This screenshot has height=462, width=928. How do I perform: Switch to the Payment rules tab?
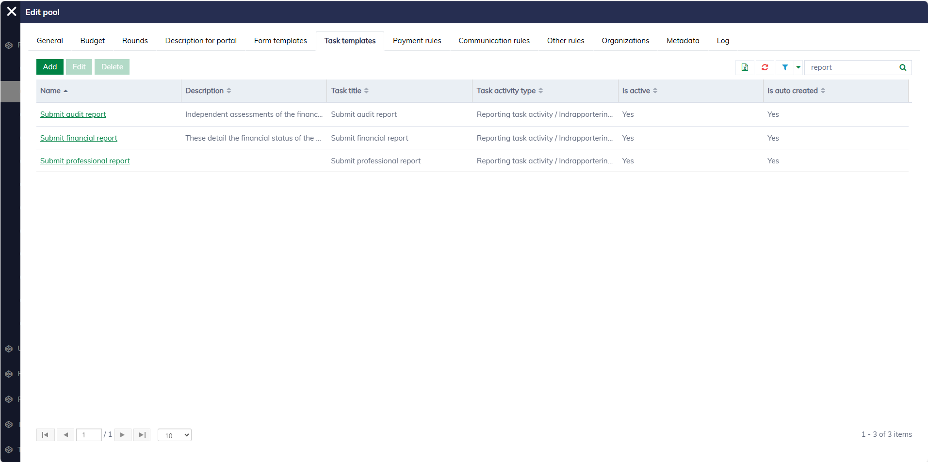pos(417,41)
